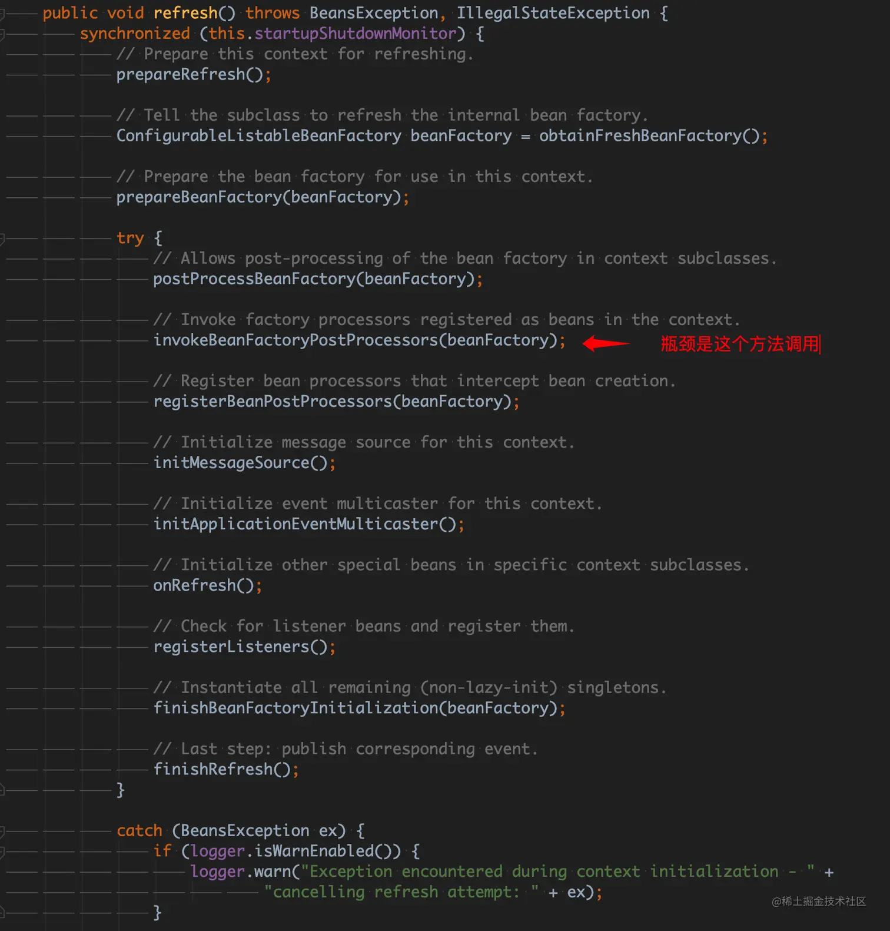This screenshot has width=890, height=931.
Task: Click the startupShutdownMonitor field reference
Action: (355, 34)
